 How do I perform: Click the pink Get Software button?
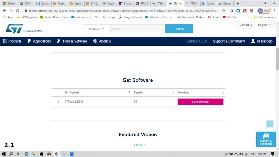coord(200,102)
